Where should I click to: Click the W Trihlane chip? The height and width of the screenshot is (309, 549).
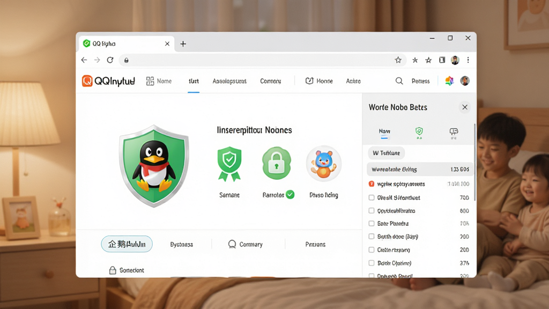(x=386, y=153)
